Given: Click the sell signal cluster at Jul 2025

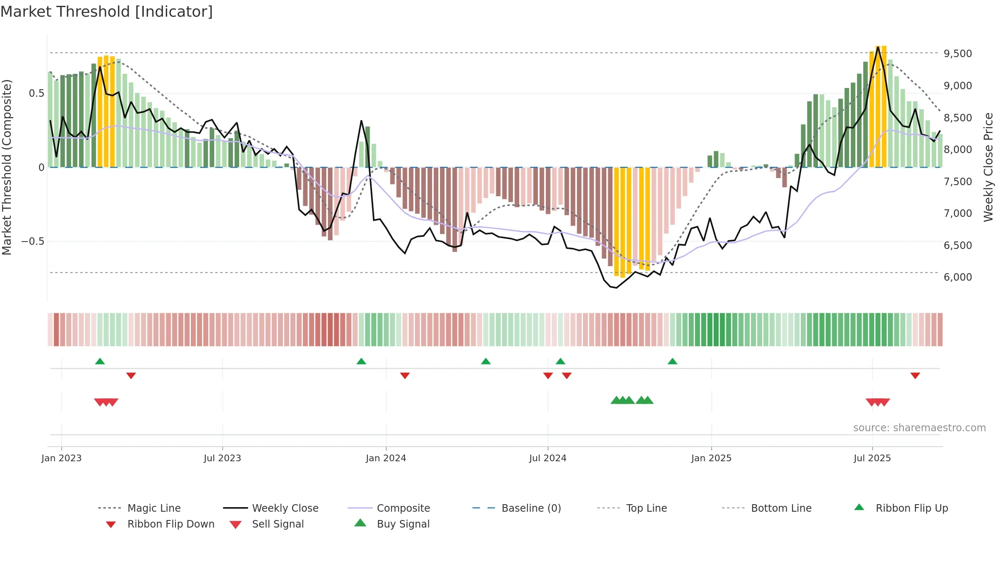Looking at the screenshot, I should point(878,402).
